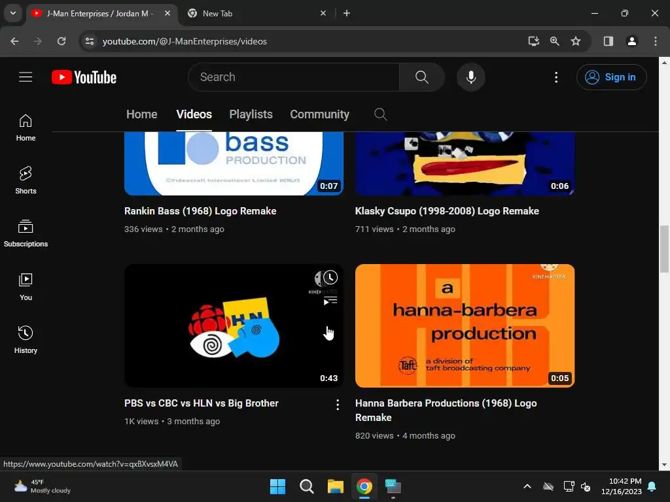Go to YouTube home via the logo

[x=84, y=77]
